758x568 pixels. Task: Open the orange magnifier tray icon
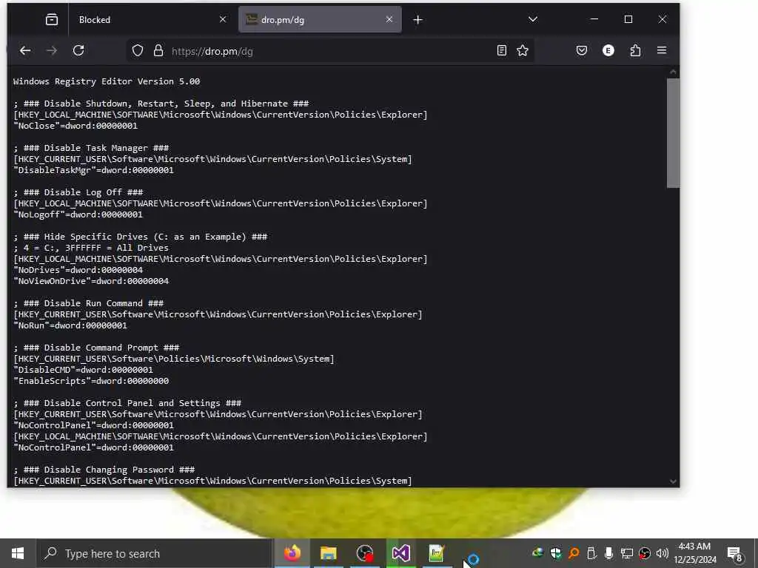click(574, 553)
